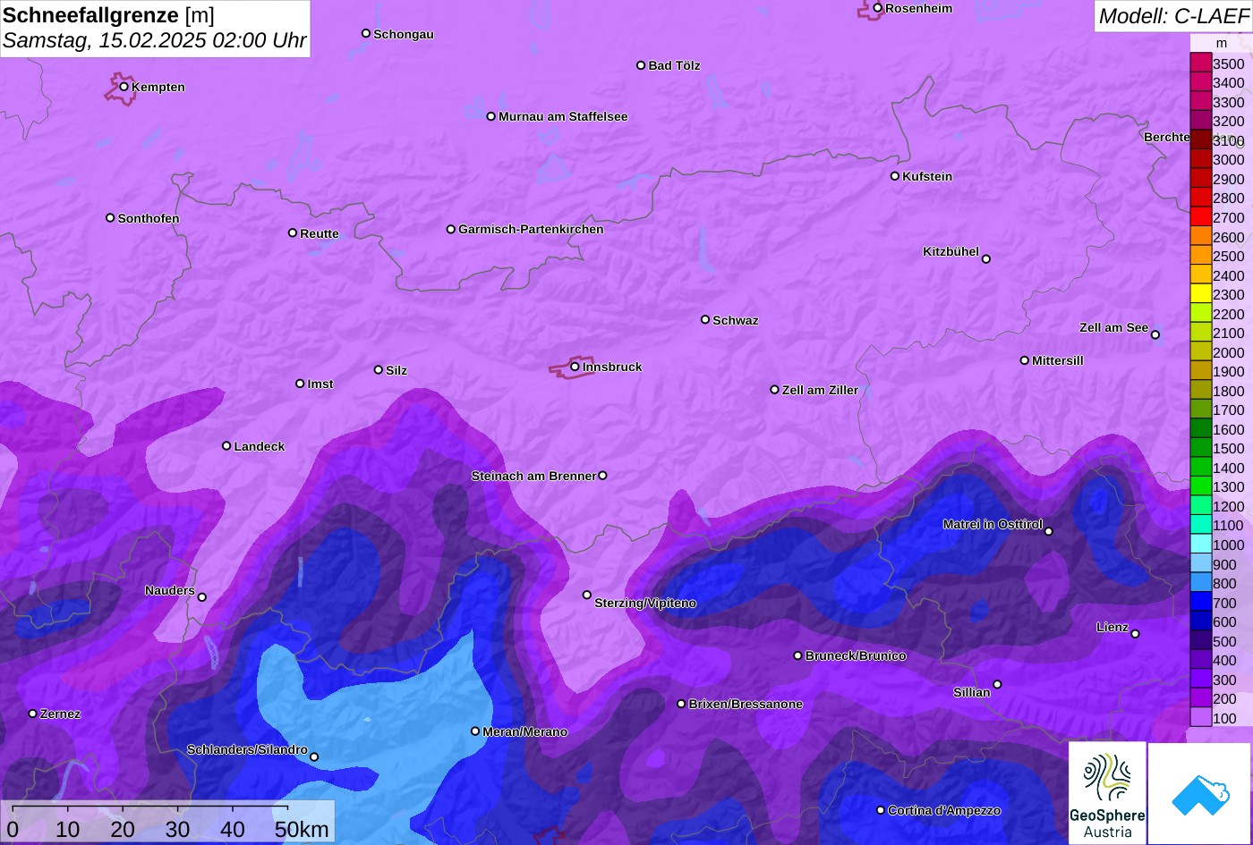
Task: Select the Steinach am Brenner label
Action: [533, 476]
